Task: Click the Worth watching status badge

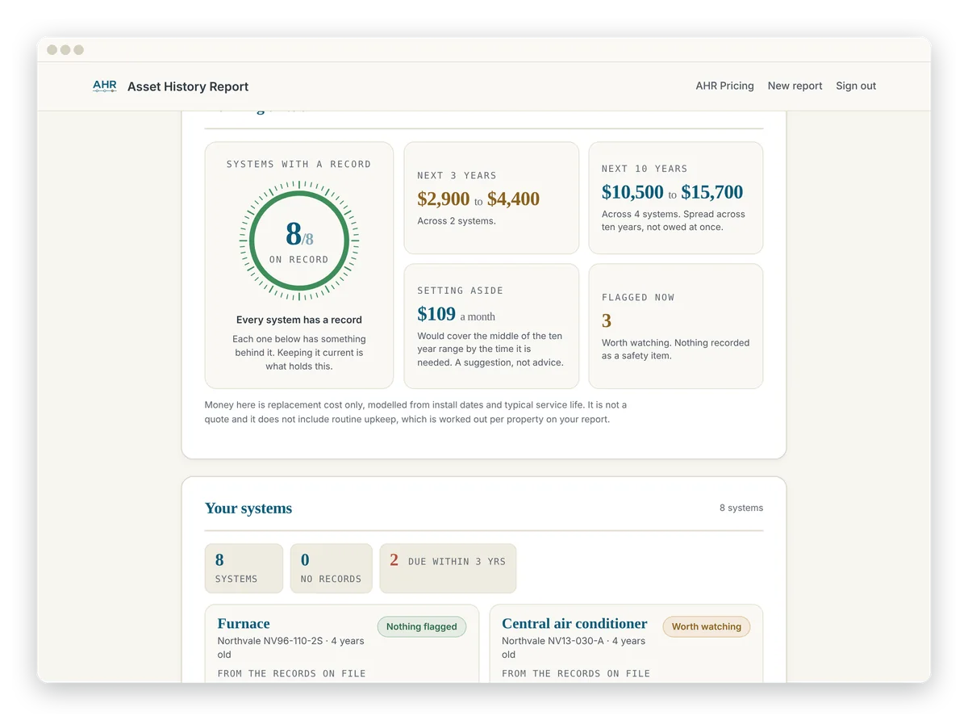Action: [707, 626]
